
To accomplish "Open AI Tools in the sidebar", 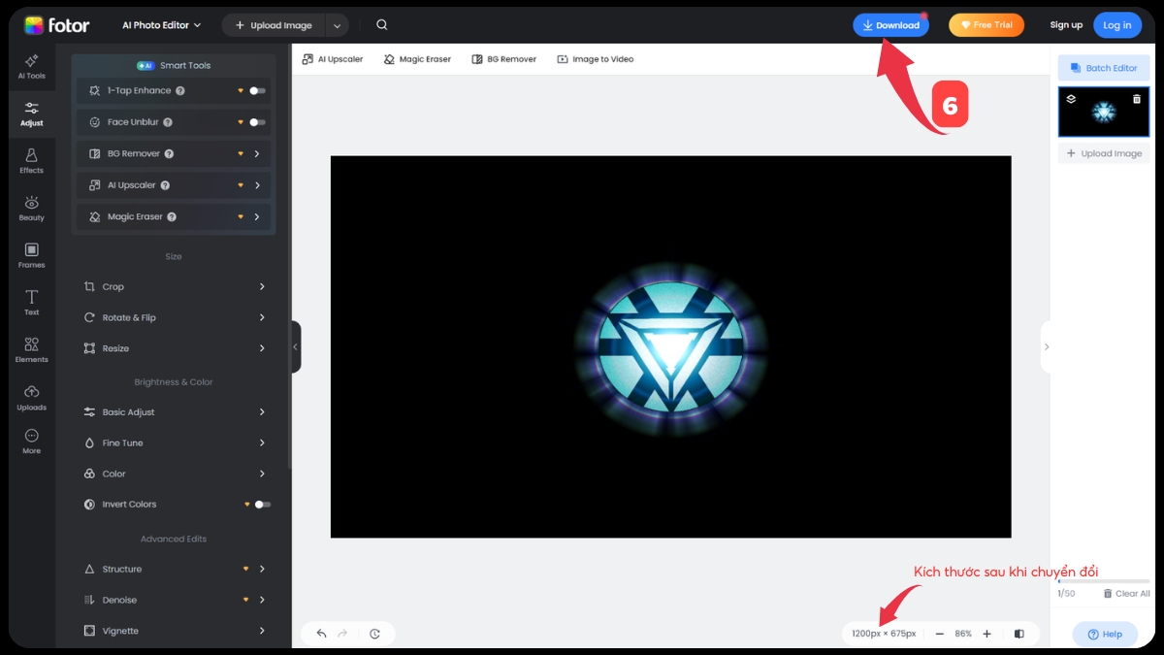I will 32,67.
